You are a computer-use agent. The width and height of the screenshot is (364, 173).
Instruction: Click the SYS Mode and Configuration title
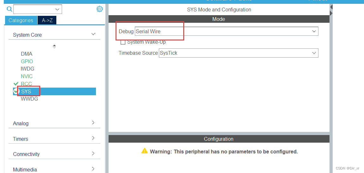[x=219, y=10]
